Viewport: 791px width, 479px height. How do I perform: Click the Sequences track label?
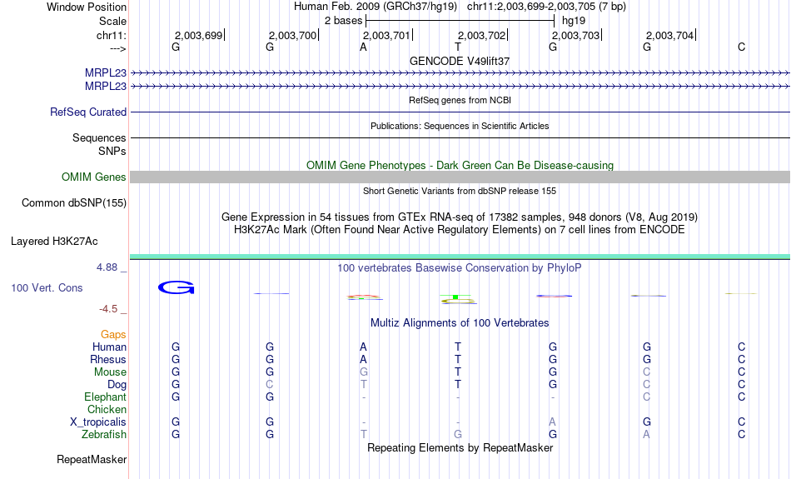pyautogui.click(x=99, y=137)
